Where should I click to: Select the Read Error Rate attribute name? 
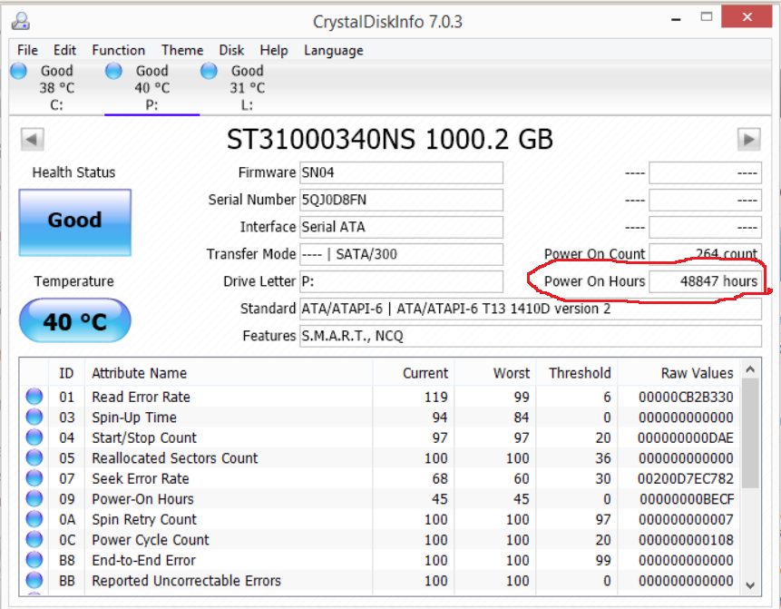point(141,398)
